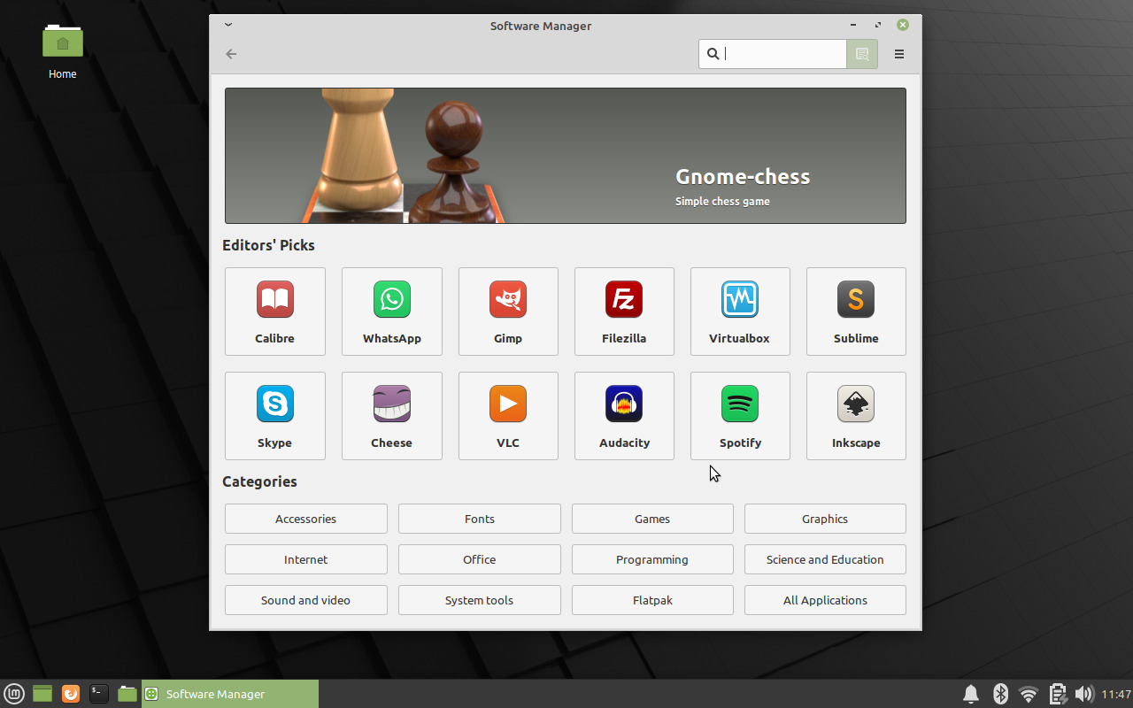Toggle search in packages descriptions button
Image resolution: width=1133 pixels, height=708 pixels.
pyautogui.click(x=862, y=54)
